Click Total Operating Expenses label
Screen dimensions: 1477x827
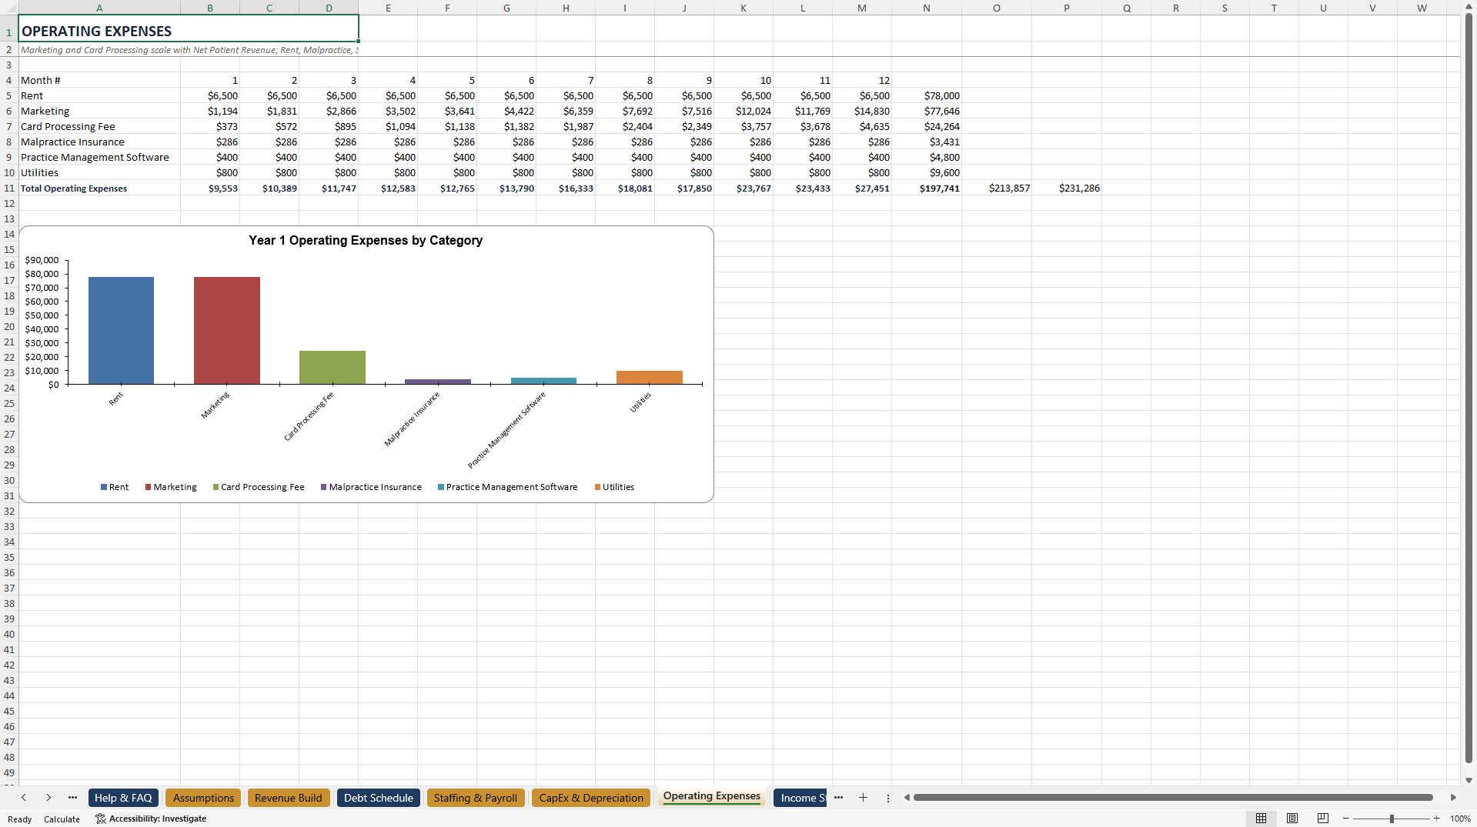[x=99, y=188]
